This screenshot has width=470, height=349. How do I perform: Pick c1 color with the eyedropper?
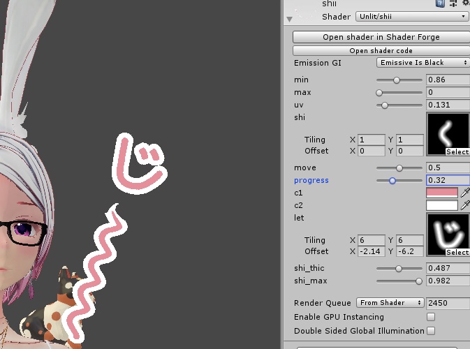click(464, 193)
